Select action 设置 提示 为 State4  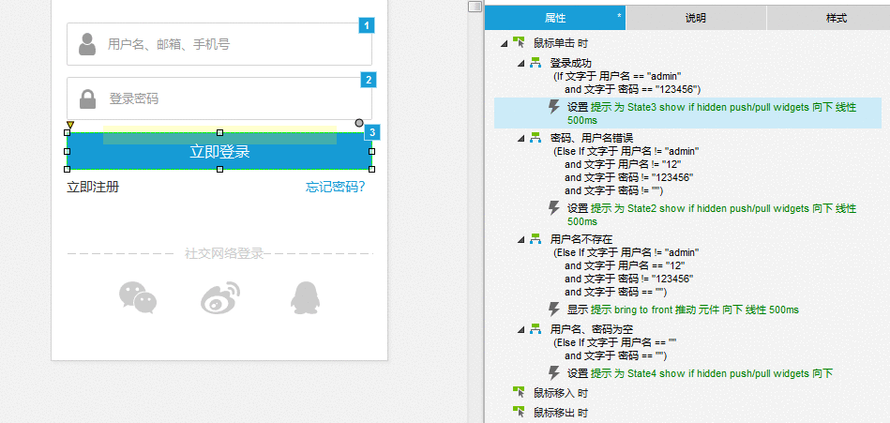(x=700, y=373)
